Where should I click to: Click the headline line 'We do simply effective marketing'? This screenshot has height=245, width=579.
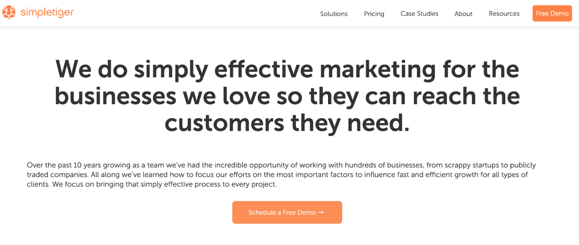246,70
